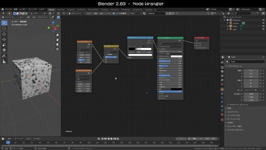Hide the Cube via its eye icon
The height and width of the screenshot is (150, 266).
pyautogui.click(x=263, y=26)
